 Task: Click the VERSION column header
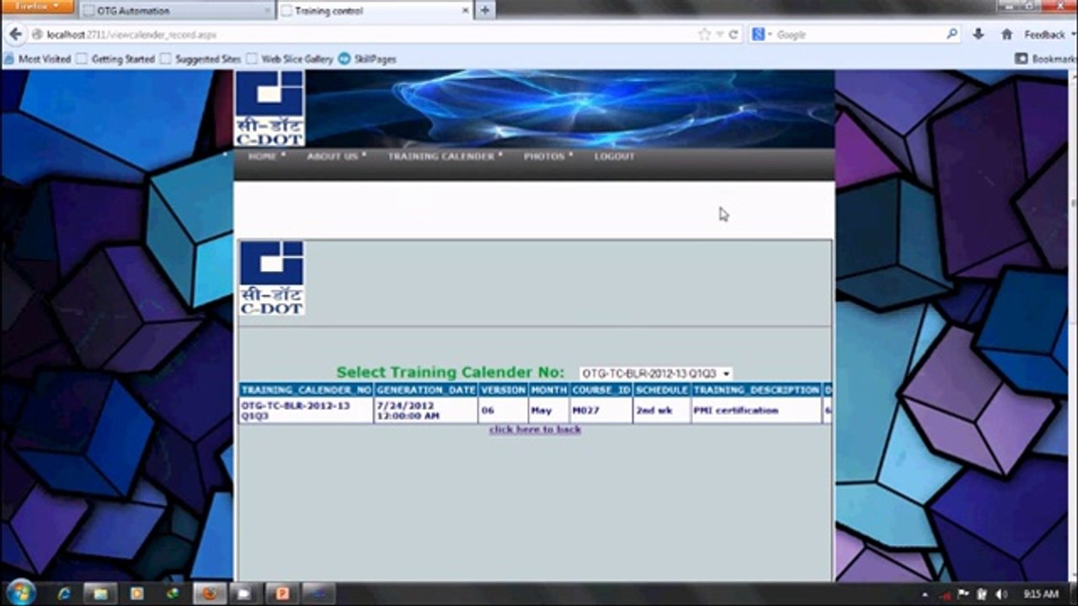503,391
